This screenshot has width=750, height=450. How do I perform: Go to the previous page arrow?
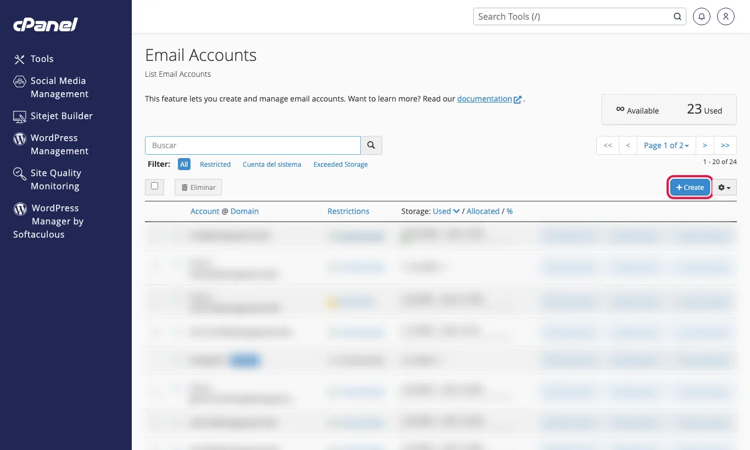click(x=628, y=145)
